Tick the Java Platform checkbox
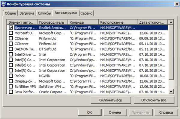Screen dimensions: 180x119 coord(11,92)
